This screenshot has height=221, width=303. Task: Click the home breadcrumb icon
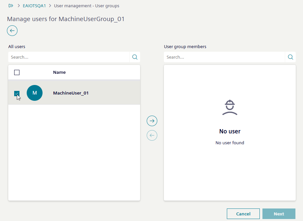(11, 6)
